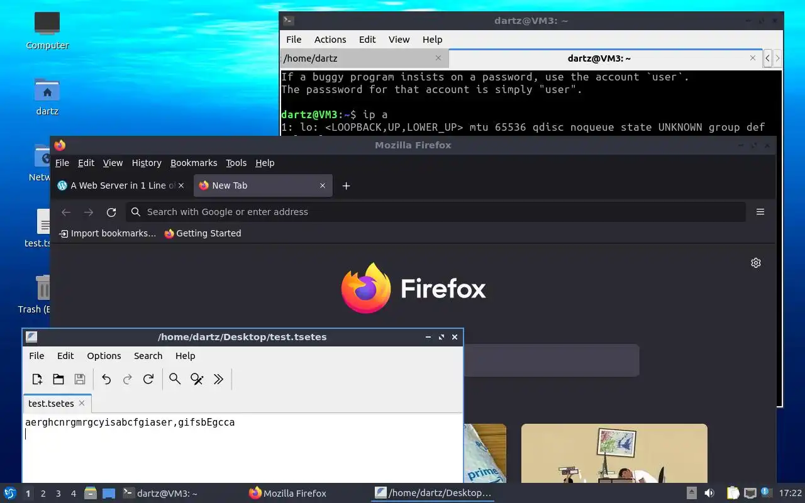
Task: Open new tab personalize gear icon
Action: (756, 263)
